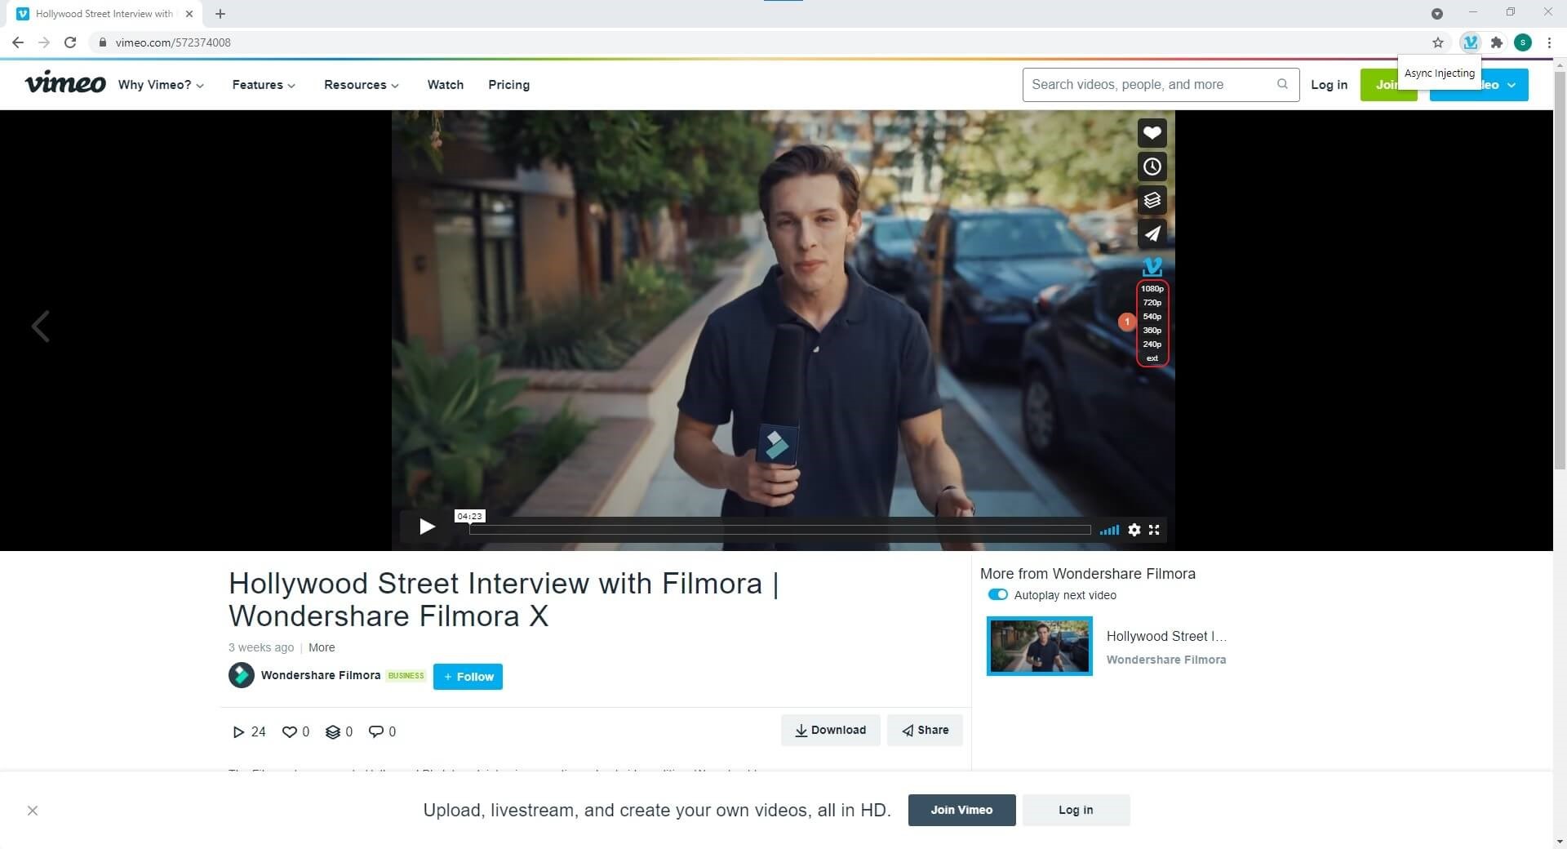Expand the Features menu
Screen dimensions: 1567x849
coord(264,85)
